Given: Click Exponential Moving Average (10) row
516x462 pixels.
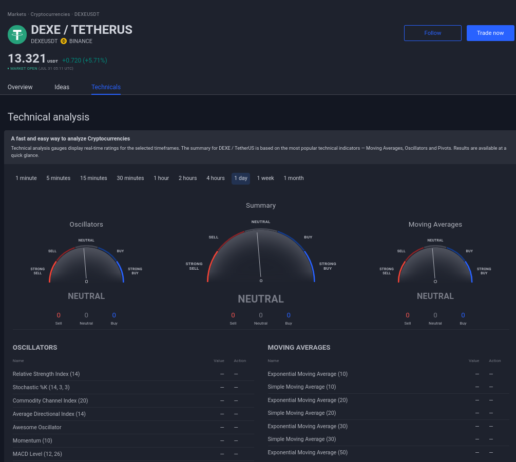Looking at the screenshot, I should point(388,374).
